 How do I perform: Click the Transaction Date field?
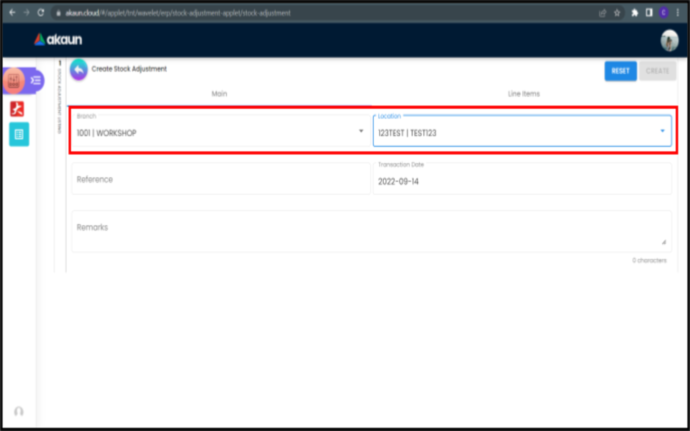[x=522, y=179]
